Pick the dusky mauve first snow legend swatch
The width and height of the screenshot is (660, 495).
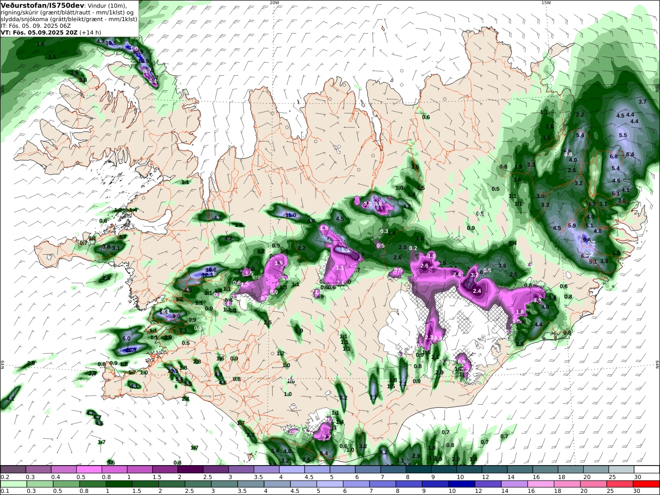click(13, 469)
